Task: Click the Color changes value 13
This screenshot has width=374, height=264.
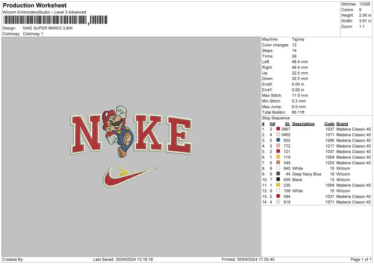Action: pyautogui.click(x=294, y=45)
